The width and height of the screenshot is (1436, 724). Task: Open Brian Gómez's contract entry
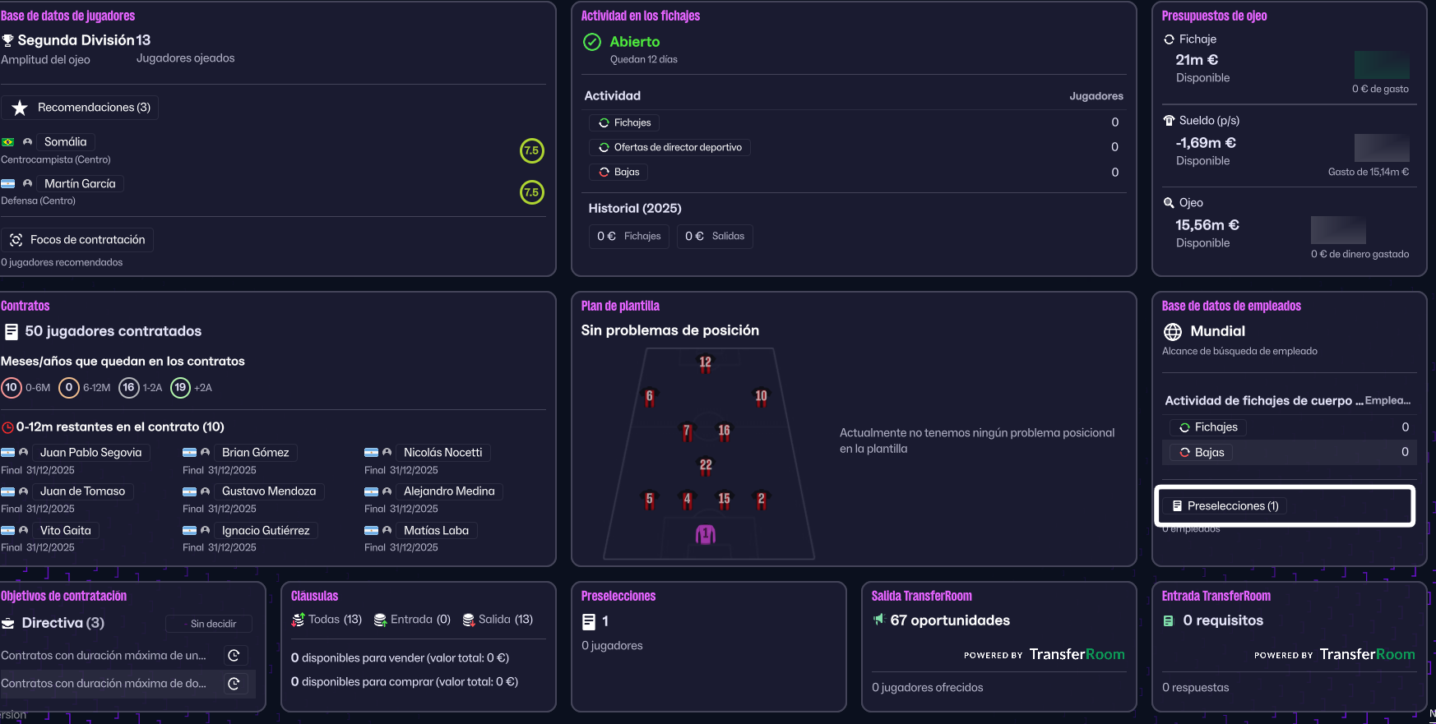click(255, 453)
